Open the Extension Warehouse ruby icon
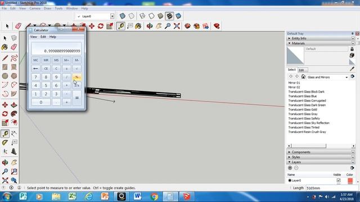Screen dimensions: 360x202 (x=217, y=26)
